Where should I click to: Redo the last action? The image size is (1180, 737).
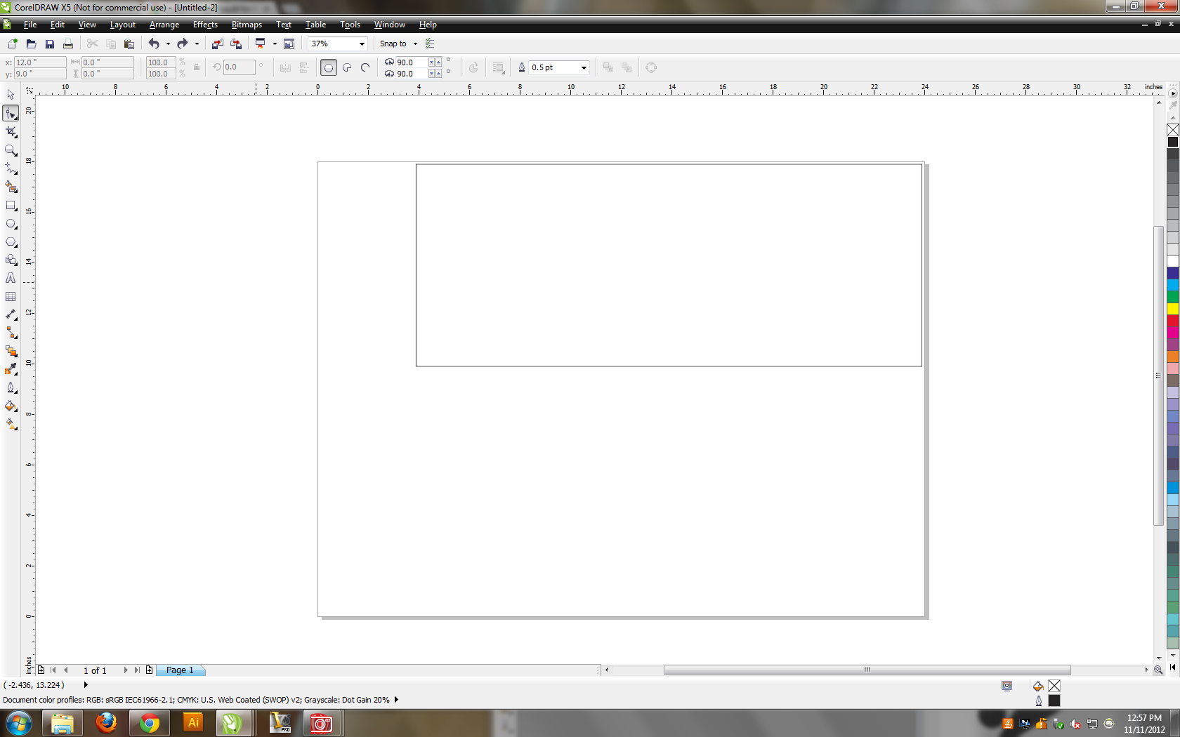click(x=183, y=44)
